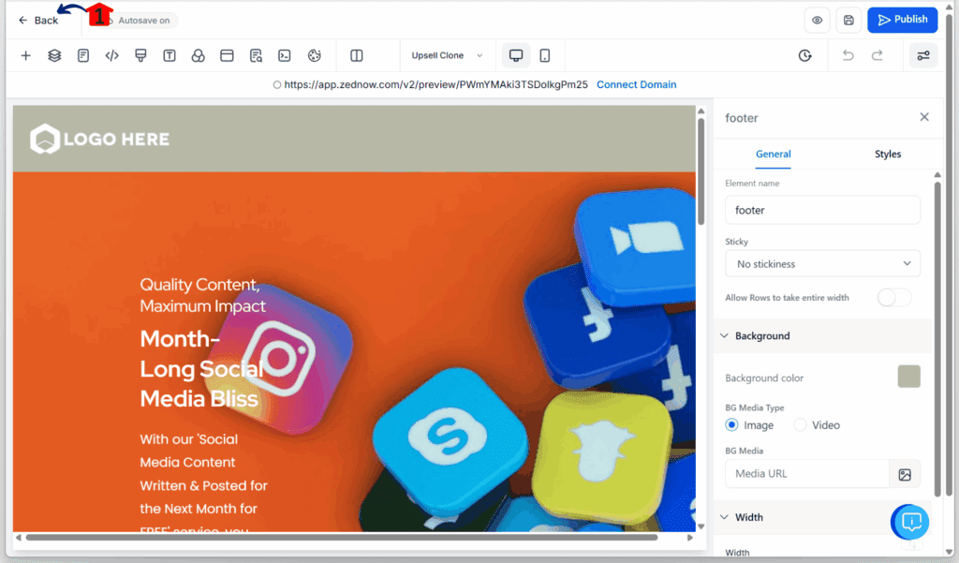Select the 'Quality Content, Maximum Impact' text

(202, 295)
